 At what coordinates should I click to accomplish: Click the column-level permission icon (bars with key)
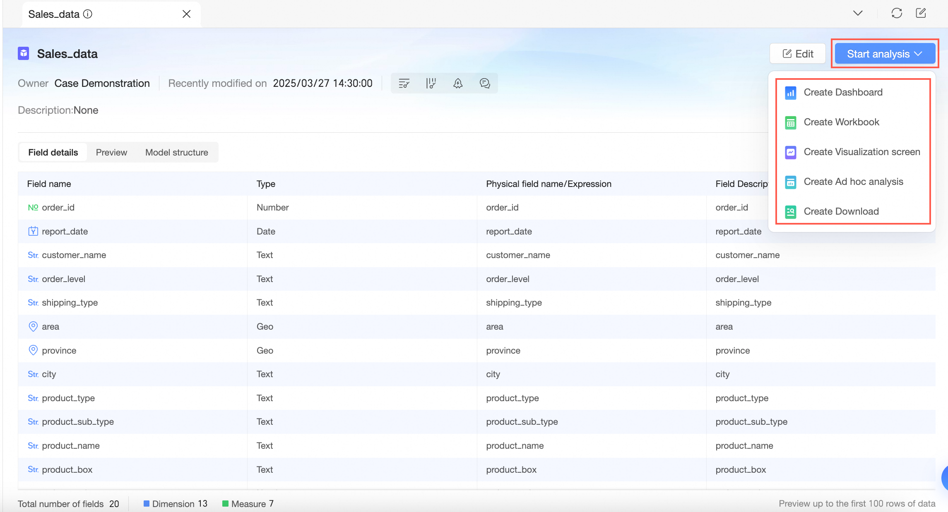(x=431, y=84)
